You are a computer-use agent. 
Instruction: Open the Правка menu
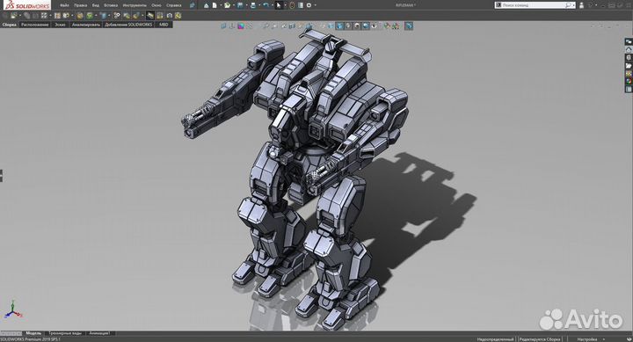[80, 5]
